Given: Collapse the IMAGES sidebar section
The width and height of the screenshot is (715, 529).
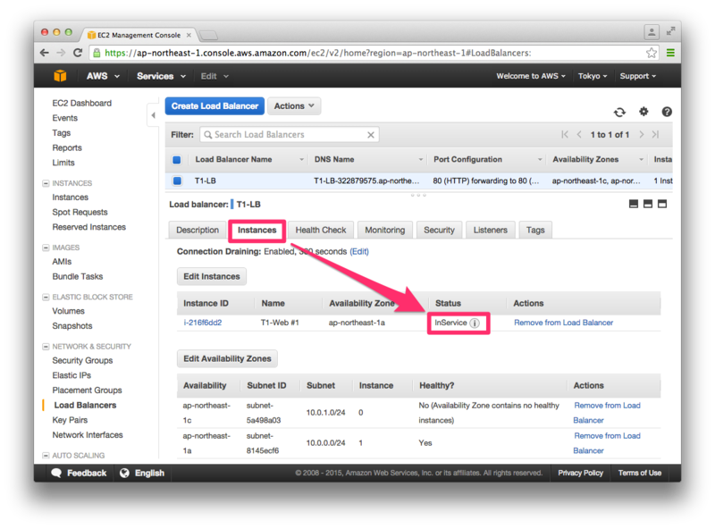Looking at the screenshot, I should (x=46, y=248).
